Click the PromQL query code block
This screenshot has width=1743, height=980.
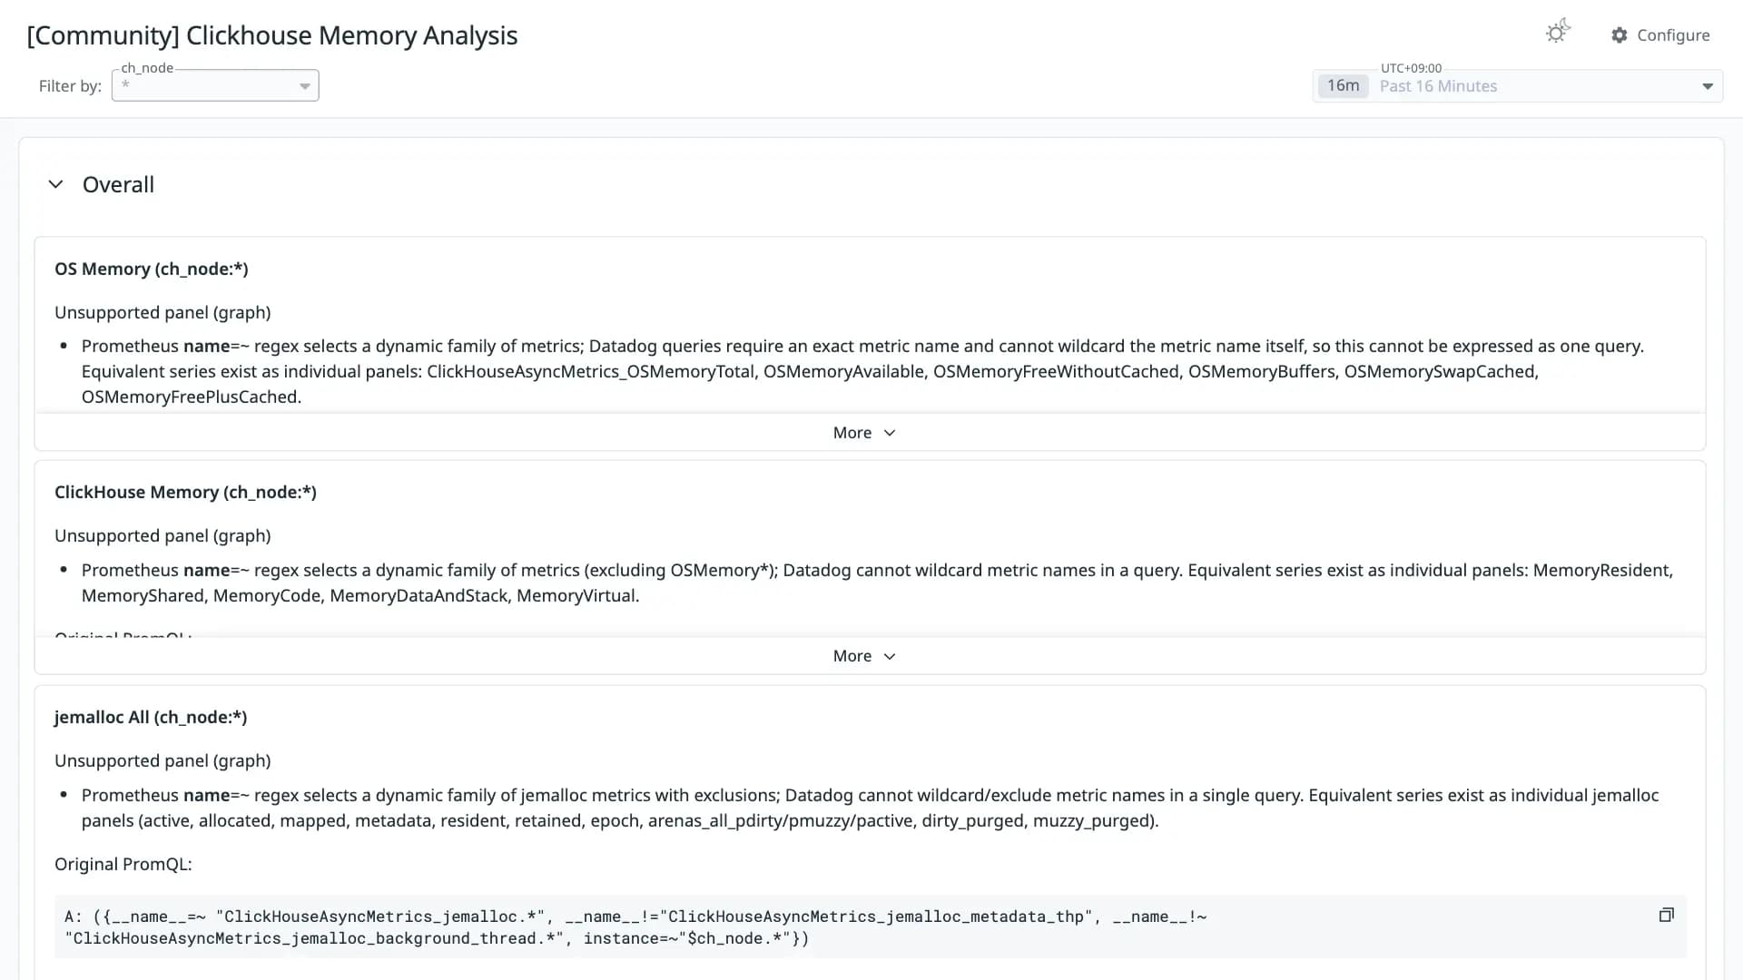coord(870,927)
